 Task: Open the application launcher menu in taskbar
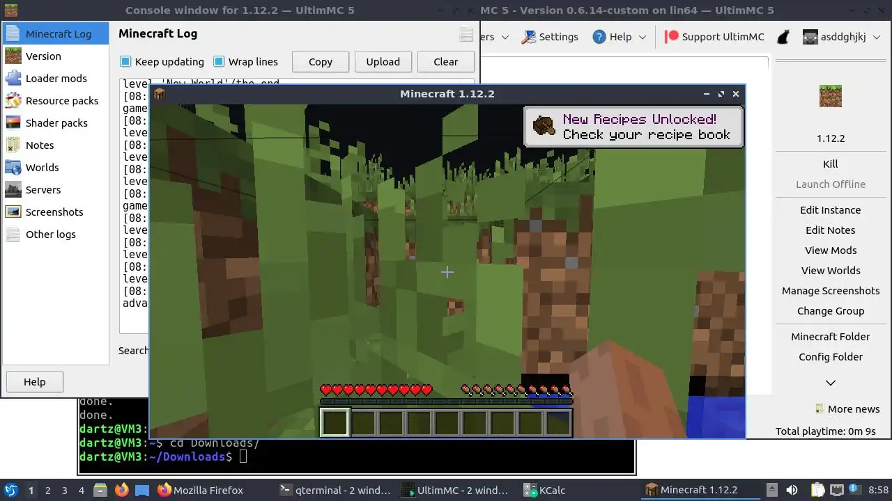(11, 491)
